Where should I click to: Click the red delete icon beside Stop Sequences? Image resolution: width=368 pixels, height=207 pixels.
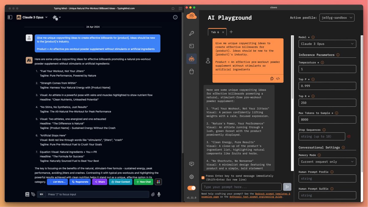(x=349, y=137)
